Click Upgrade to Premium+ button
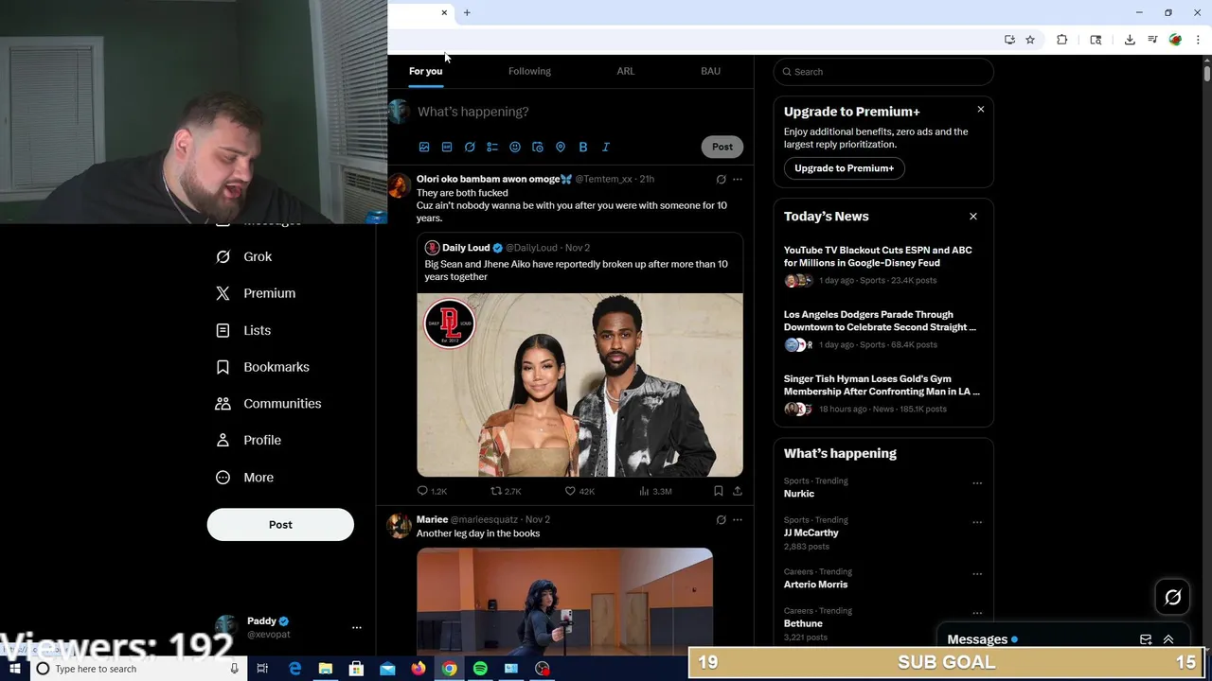Screen dimensions: 1212x681 click(844, 168)
